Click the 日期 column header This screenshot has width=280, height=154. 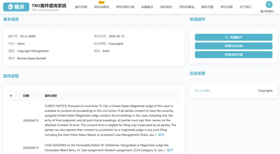[26, 96]
